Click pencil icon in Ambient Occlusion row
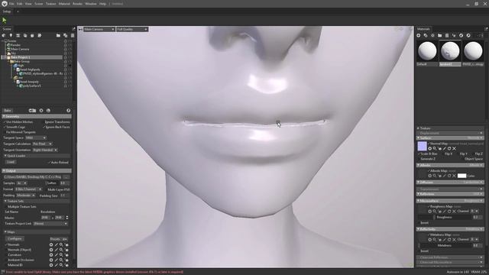This screenshot has height=275, width=489. [57, 260]
